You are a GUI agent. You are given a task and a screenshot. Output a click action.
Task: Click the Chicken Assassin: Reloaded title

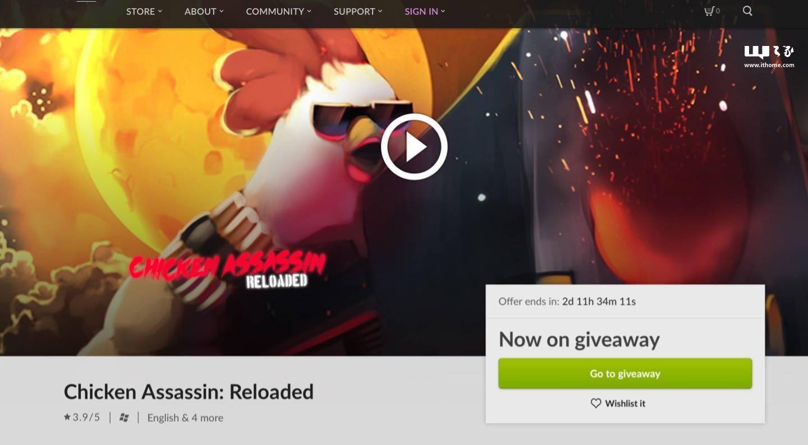click(189, 392)
